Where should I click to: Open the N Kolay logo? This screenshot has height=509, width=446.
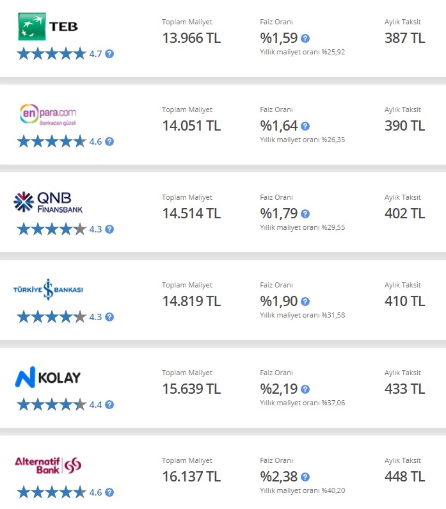48,377
